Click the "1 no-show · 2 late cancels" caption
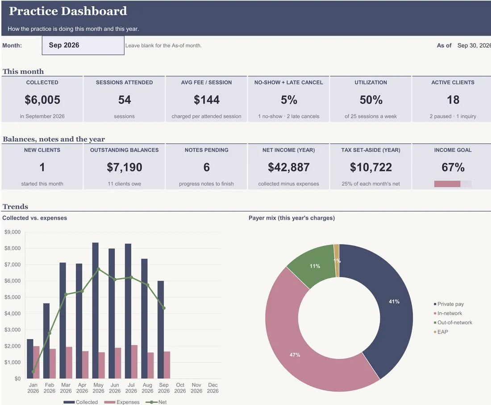 (289, 117)
